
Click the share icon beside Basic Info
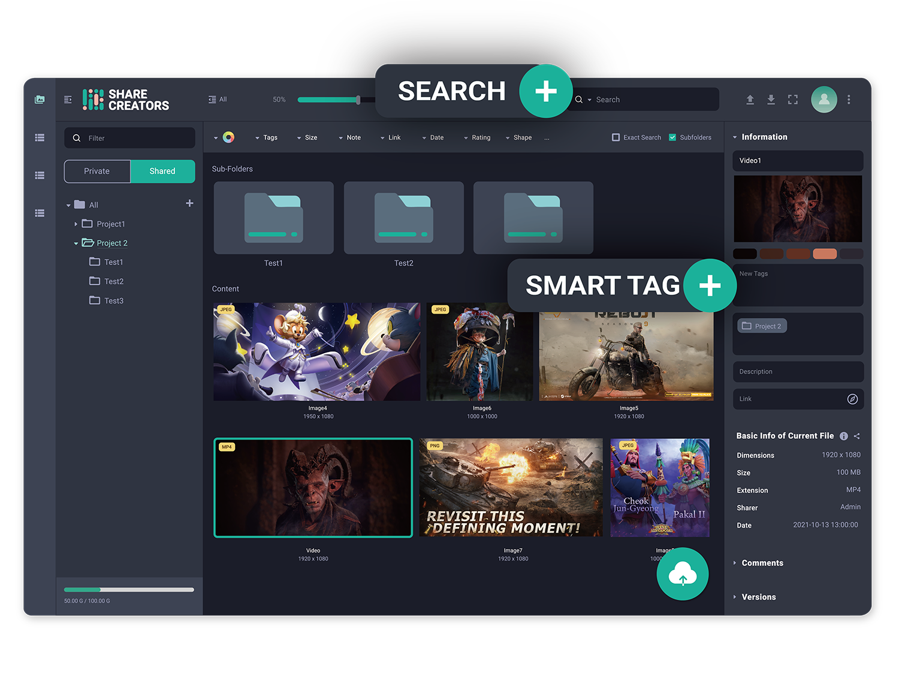tap(856, 436)
